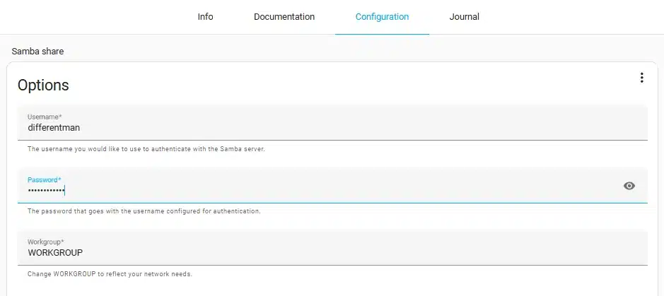Select the Configuration tab
664x296 pixels.
[x=382, y=17]
